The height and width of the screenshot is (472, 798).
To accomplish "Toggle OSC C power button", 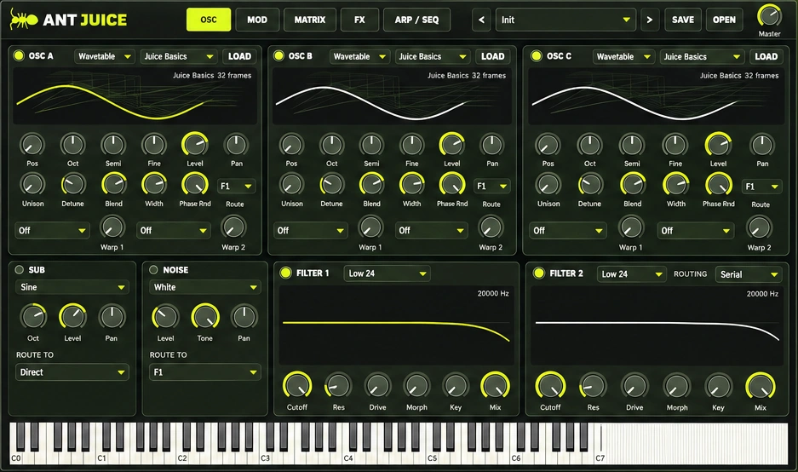I will tap(537, 55).
